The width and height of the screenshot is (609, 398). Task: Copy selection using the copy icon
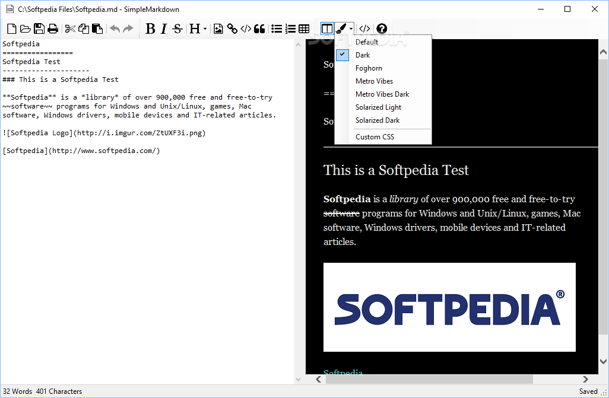coord(84,28)
